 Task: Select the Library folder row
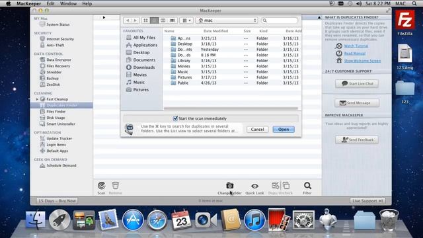click(x=232, y=60)
